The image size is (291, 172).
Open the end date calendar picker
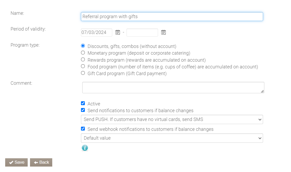[163, 32]
